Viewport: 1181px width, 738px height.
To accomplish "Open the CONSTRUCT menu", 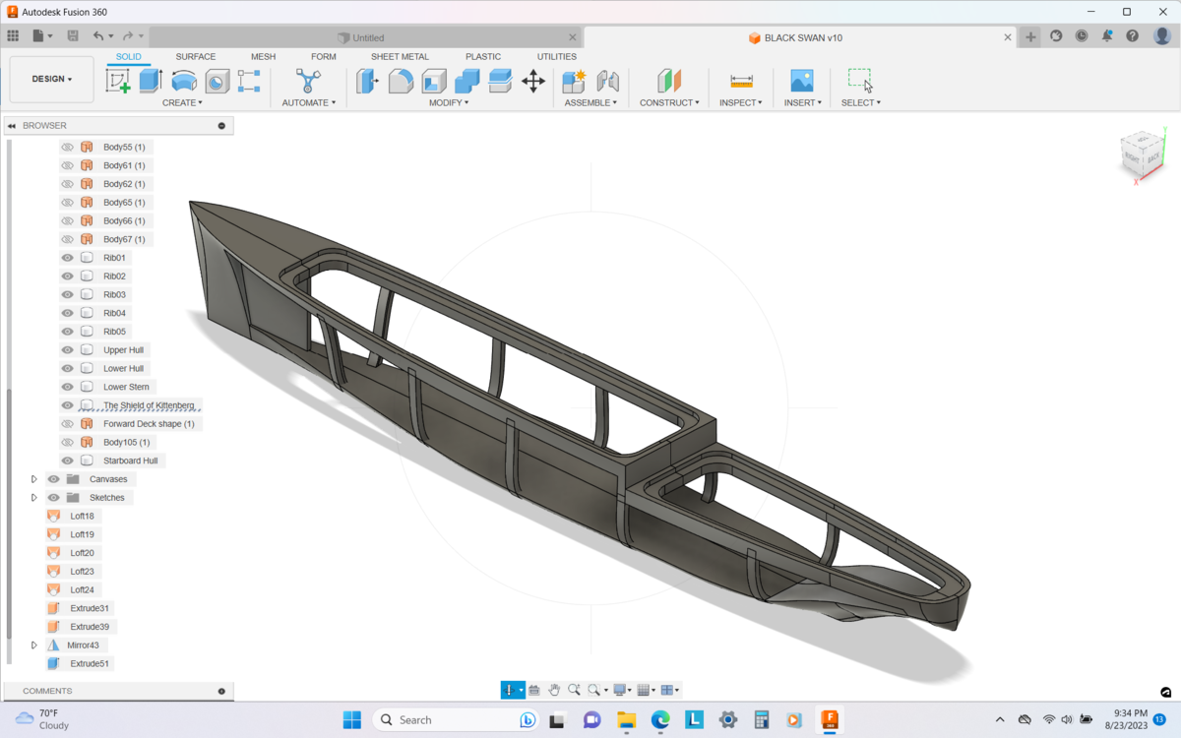I will coord(669,102).
